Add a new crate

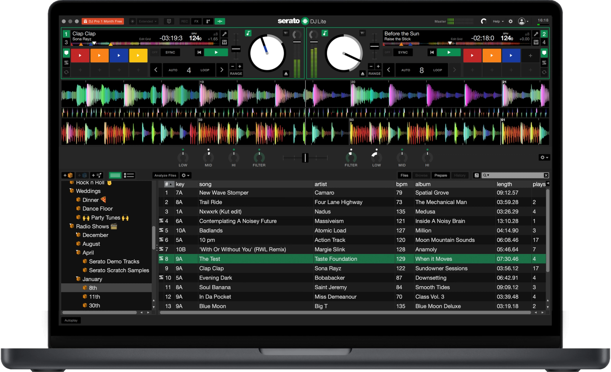(68, 175)
